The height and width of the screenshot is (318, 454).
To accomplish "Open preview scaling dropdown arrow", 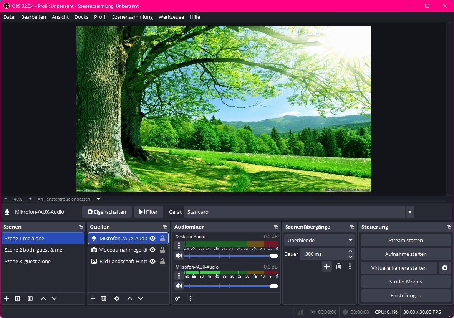I will point(98,199).
